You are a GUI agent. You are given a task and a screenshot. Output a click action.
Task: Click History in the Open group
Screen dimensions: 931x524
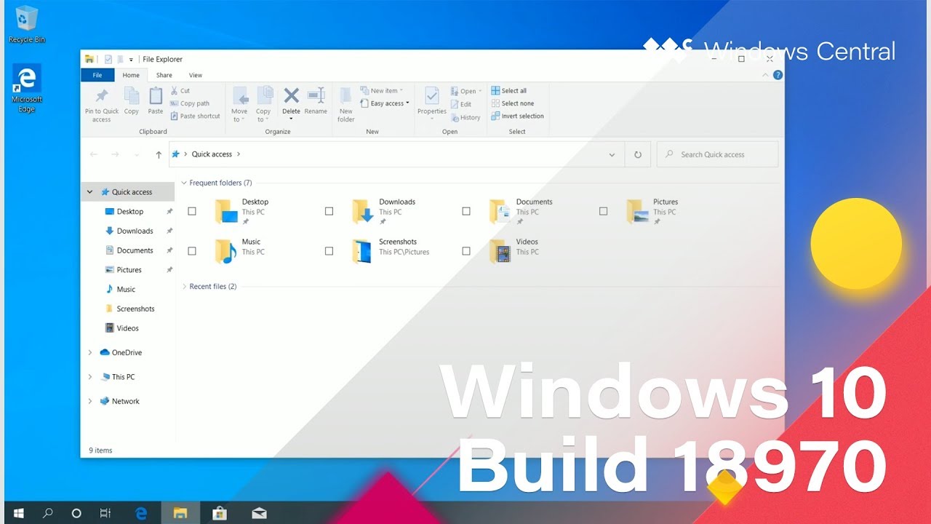point(465,117)
